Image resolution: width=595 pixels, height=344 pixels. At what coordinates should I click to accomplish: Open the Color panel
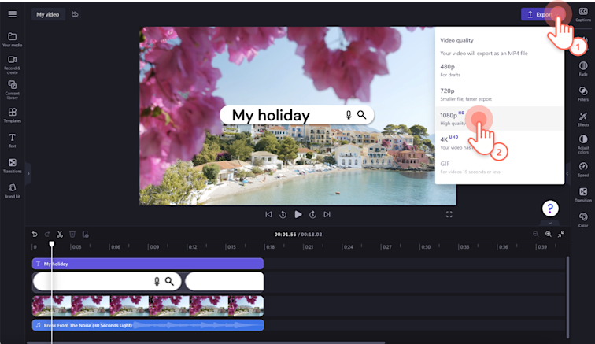point(583,220)
